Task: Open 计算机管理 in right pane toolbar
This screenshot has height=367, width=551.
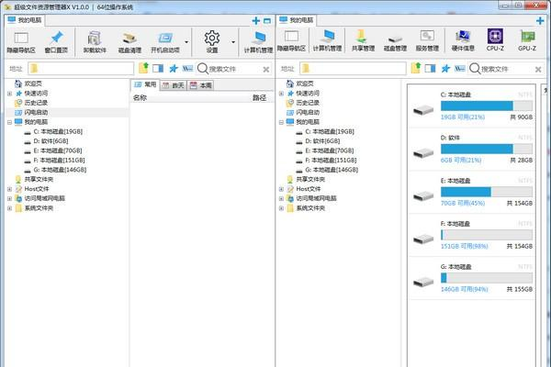Action: pos(328,41)
